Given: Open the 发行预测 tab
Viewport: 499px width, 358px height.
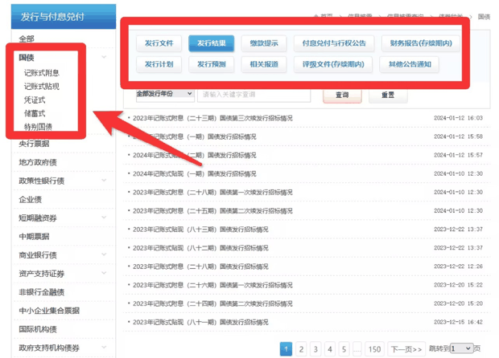Looking at the screenshot, I should tap(212, 64).
